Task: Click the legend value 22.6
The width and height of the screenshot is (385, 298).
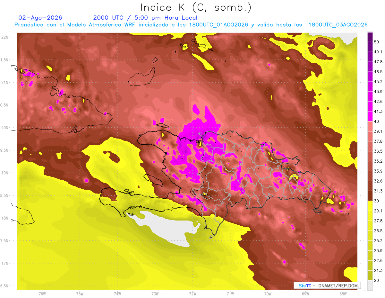Action: 378,261
